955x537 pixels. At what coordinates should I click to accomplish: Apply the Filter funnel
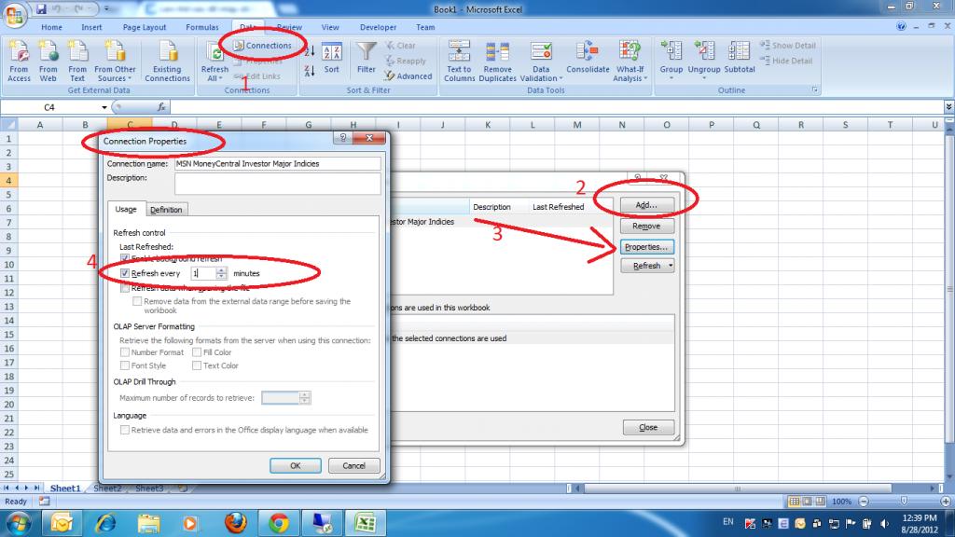pyautogui.click(x=366, y=59)
